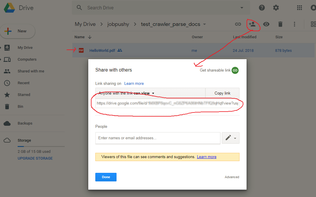Viewport: 316px width, 197px height.
Task: Expand test_crawler_parse_docs folder dropdown
Action: point(204,24)
